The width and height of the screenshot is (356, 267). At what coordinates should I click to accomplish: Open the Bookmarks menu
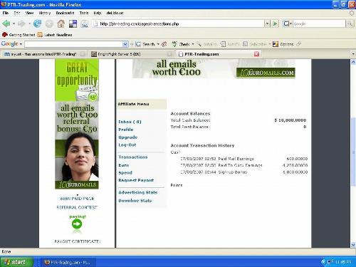pos(65,13)
